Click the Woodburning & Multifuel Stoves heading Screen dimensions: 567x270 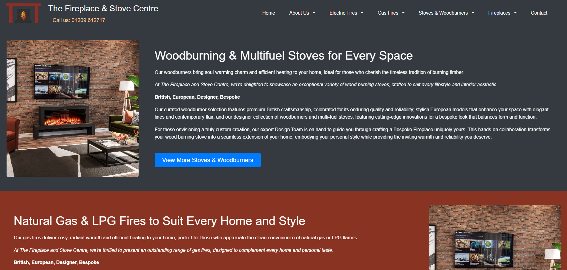click(x=283, y=56)
